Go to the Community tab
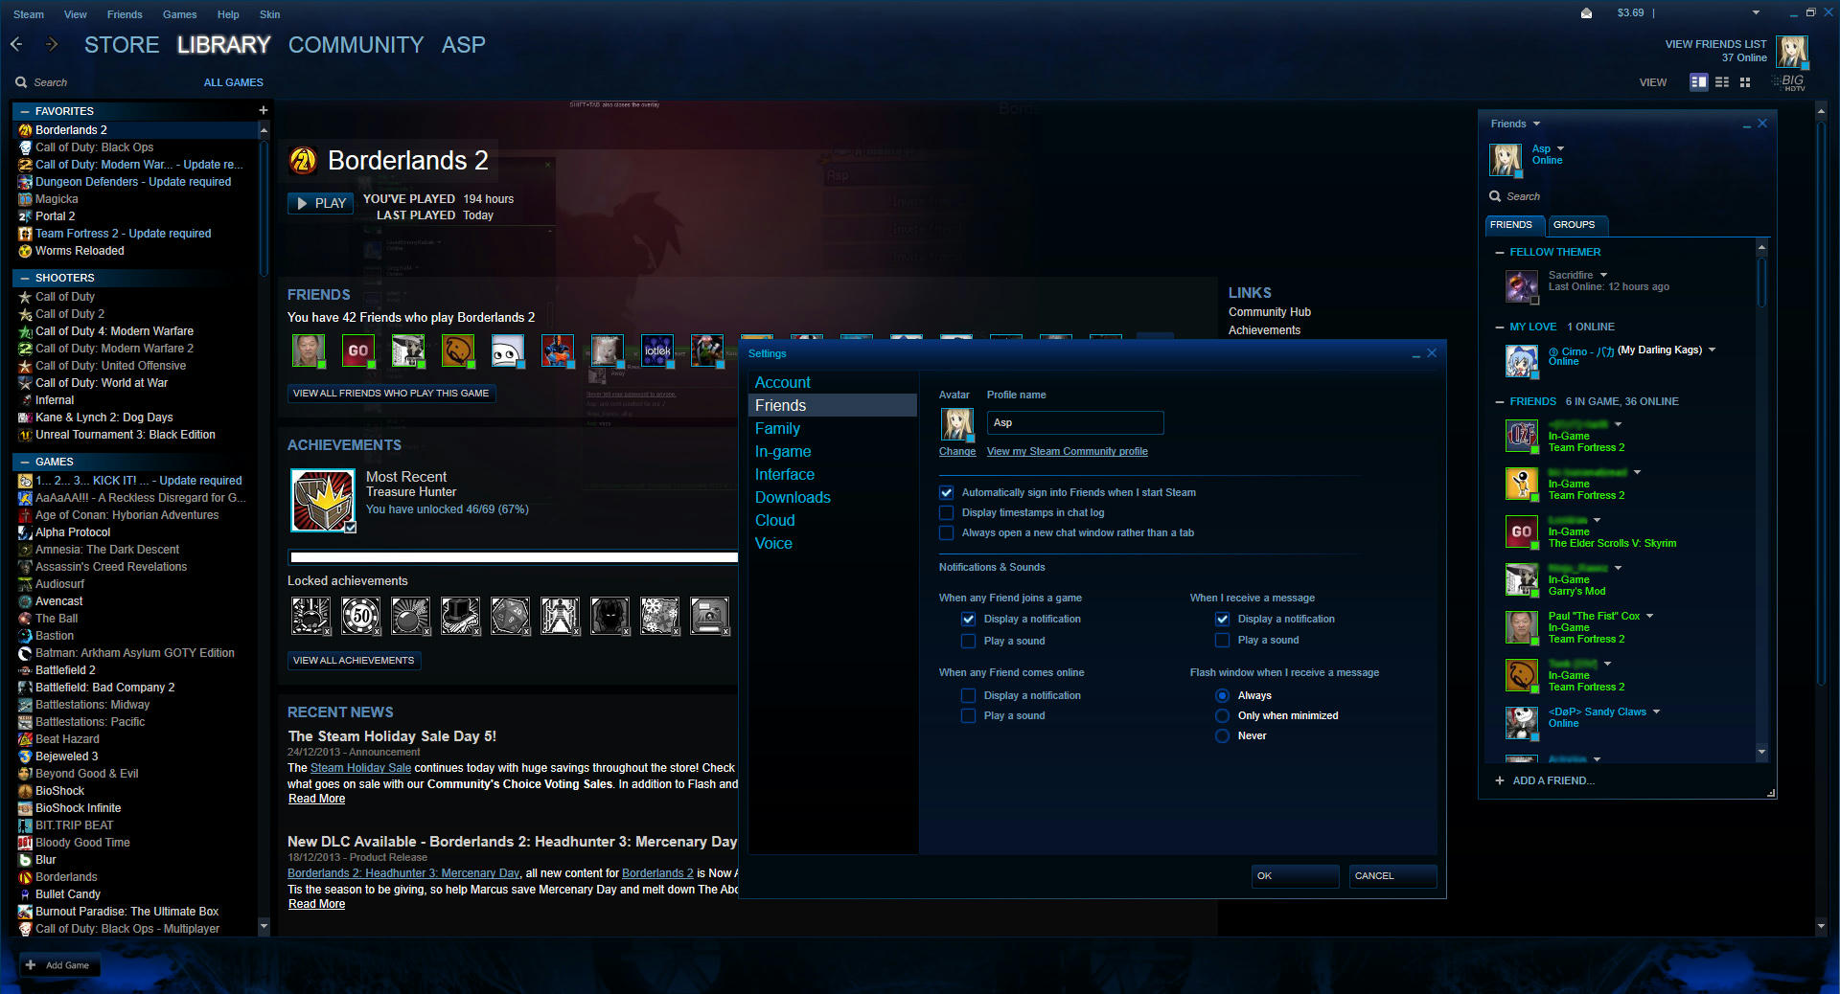The height and width of the screenshot is (994, 1840). pyautogui.click(x=356, y=45)
